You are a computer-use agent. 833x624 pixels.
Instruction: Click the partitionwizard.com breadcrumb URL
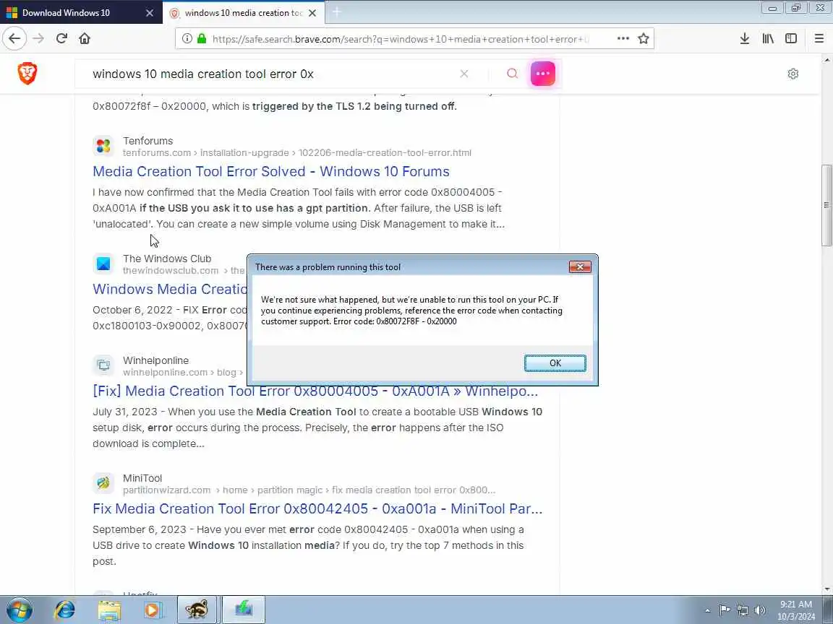[309, 490]
